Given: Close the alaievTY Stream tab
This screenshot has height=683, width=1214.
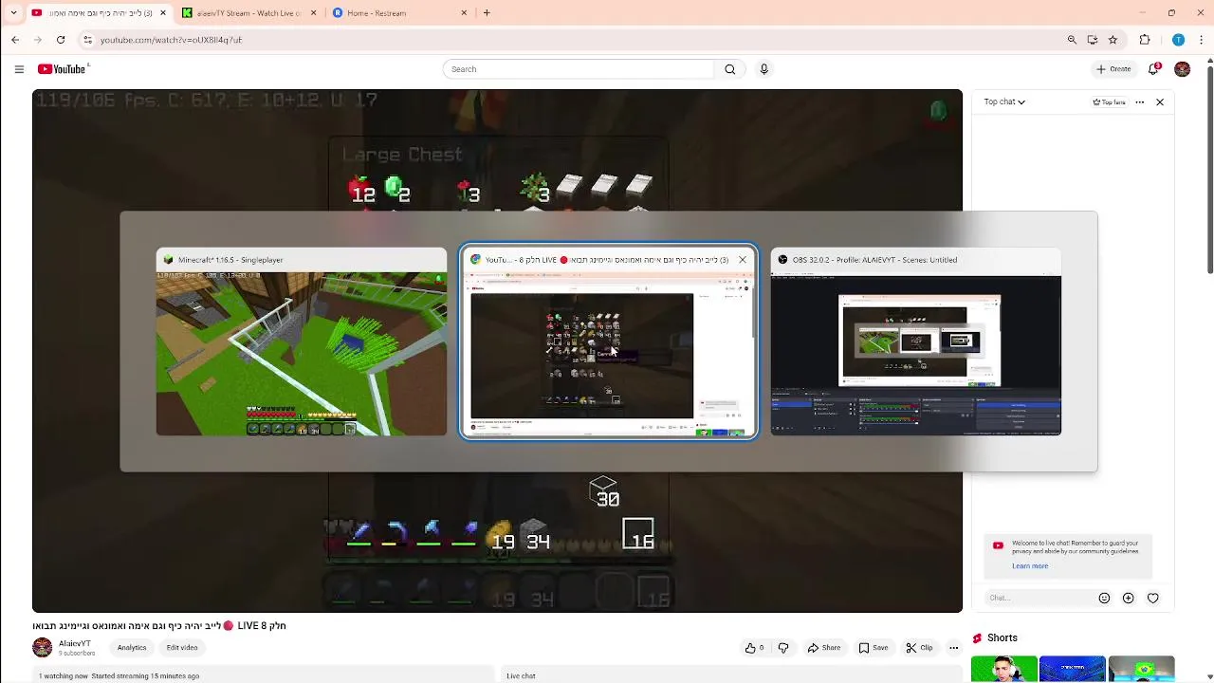Looking at the screenshot, I should (313, 13).
